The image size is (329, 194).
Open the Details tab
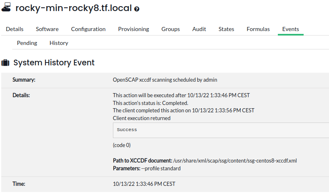pyautogui.click(x=15, y=29)
